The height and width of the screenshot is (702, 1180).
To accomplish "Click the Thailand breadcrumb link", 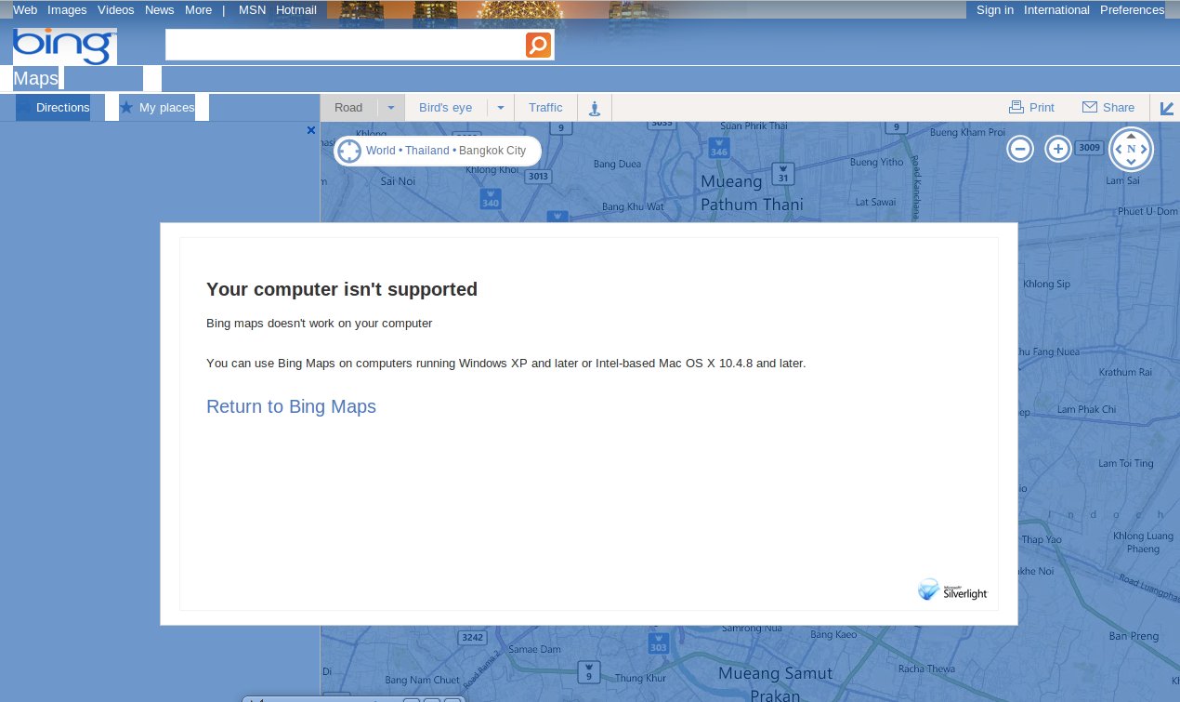I will [426, 151].
